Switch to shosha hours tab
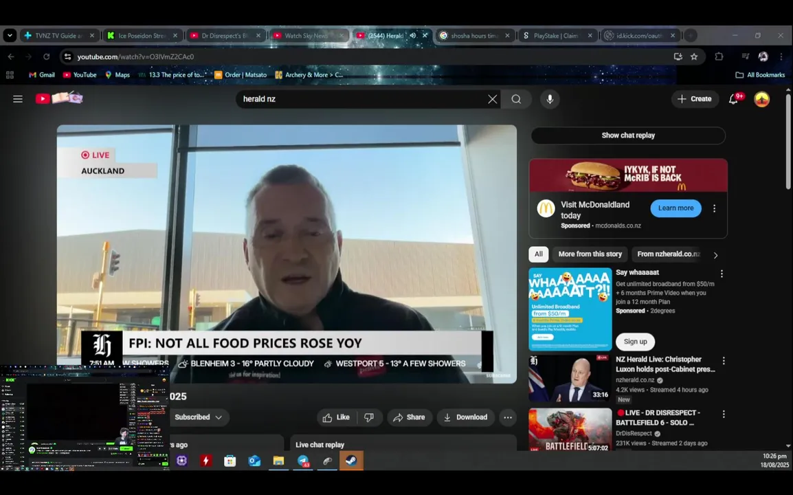This screenshot has height=495, width=793. 474,36
